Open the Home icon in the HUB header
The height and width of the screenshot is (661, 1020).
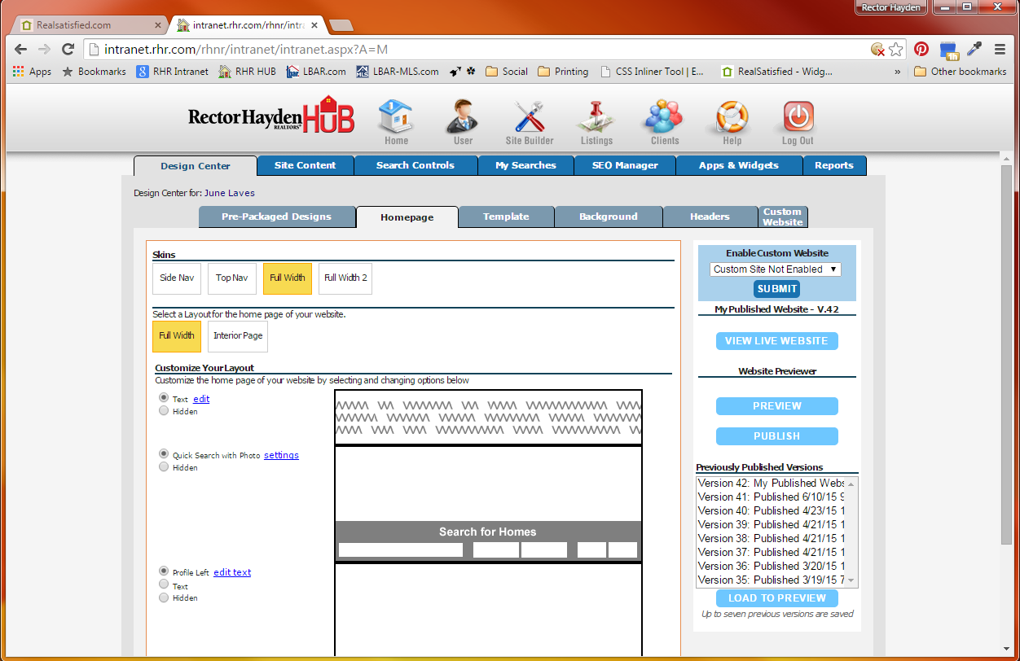click(x=396, y=122)
